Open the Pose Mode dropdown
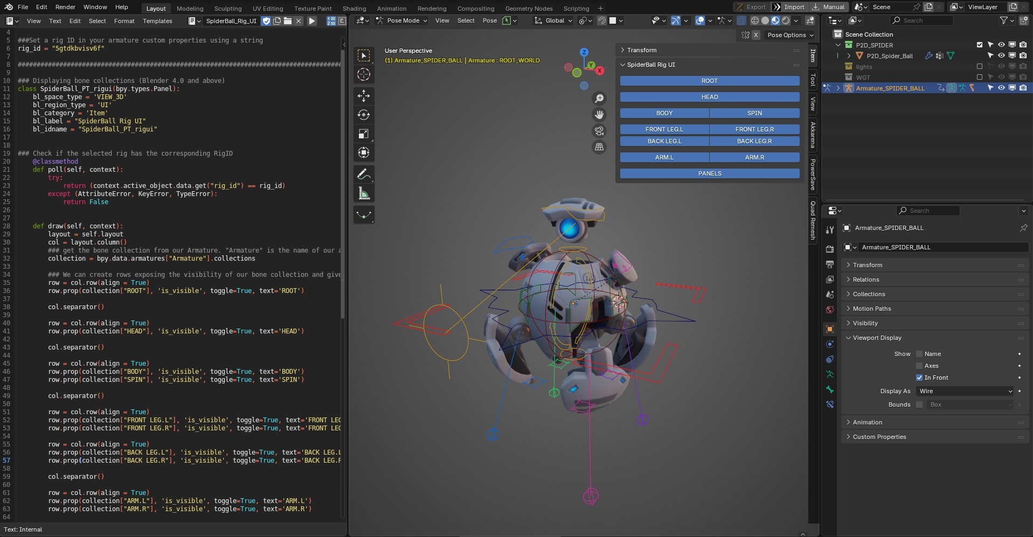Image resolution: width=1033 pixels, height=537 pixels. click(401, 20)
